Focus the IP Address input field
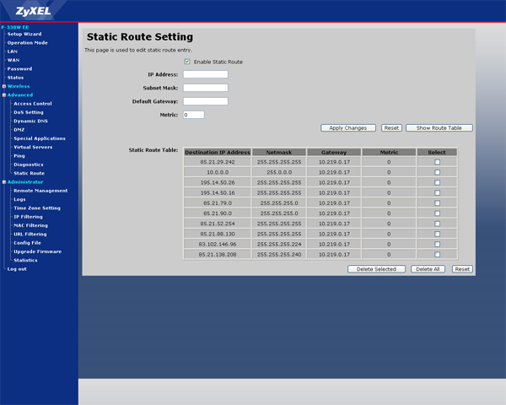506x405 pixels. point(206,74)
